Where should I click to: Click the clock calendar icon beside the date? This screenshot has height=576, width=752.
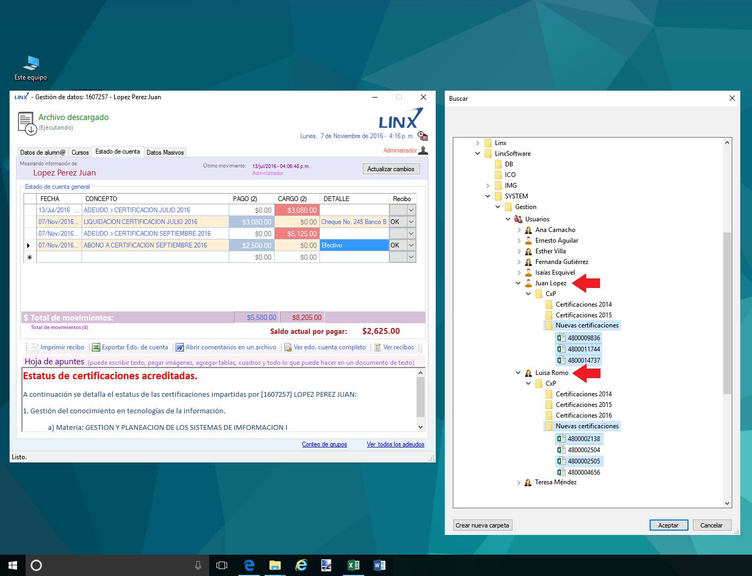click(x=422, y=136)
